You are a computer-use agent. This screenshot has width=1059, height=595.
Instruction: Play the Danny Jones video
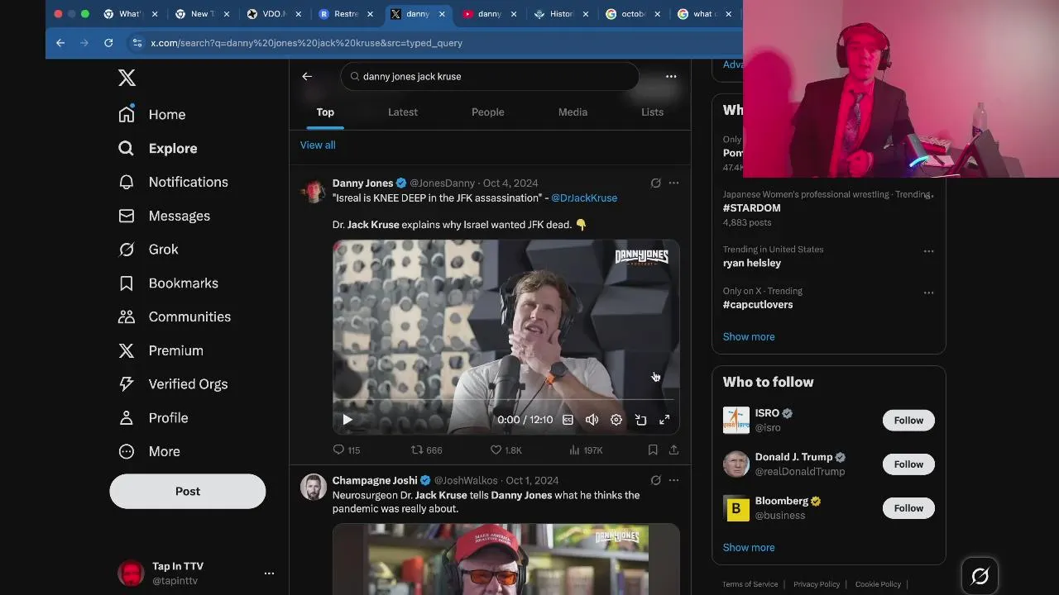347,420
